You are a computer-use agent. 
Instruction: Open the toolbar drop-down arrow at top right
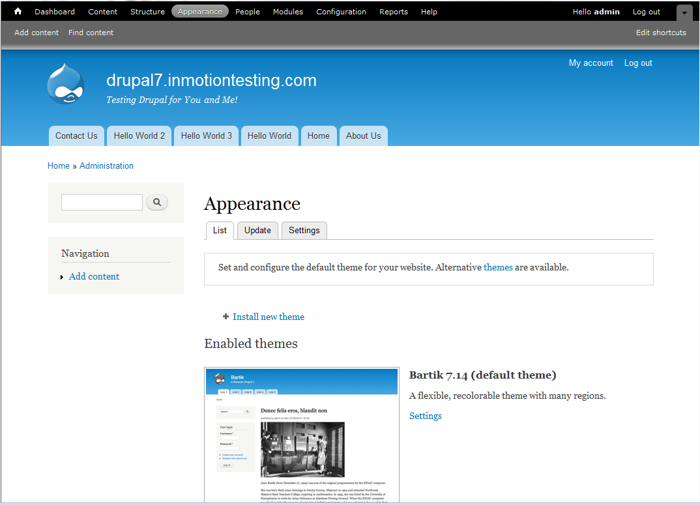(x=684, y=12)
